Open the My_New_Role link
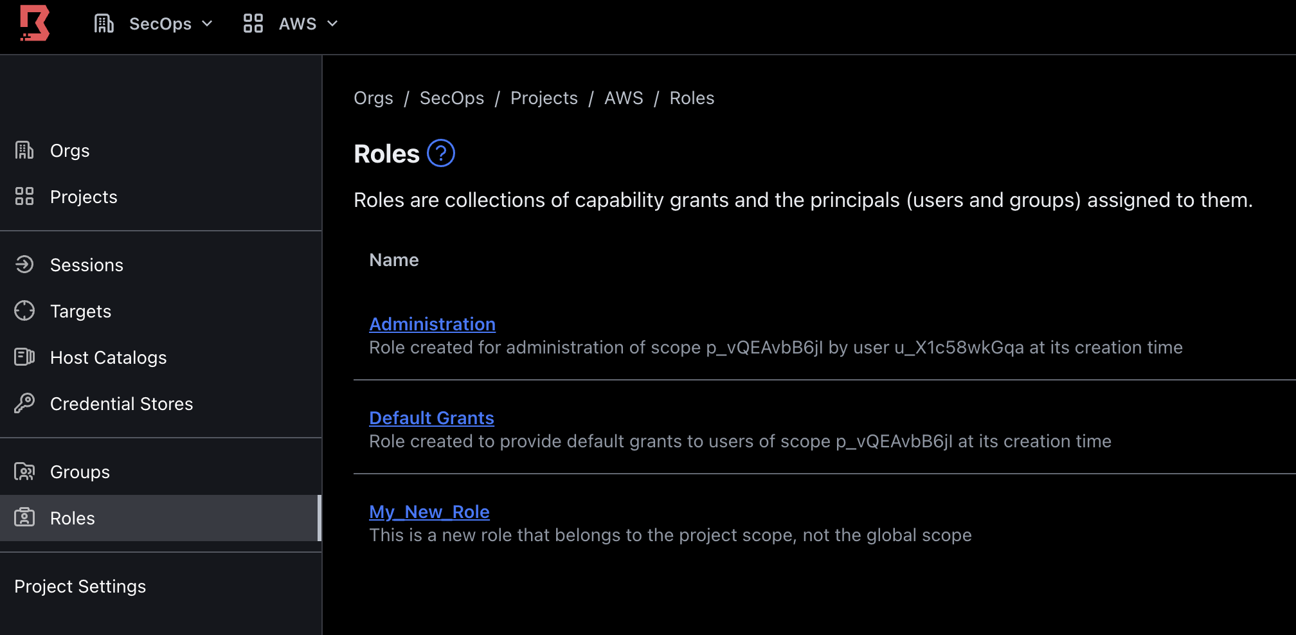 click(x=429, y=512)
